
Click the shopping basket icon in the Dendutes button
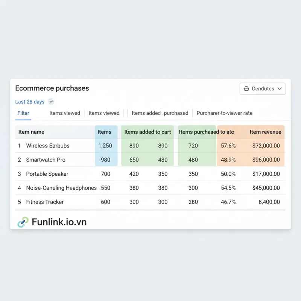(x=248, y=89)
